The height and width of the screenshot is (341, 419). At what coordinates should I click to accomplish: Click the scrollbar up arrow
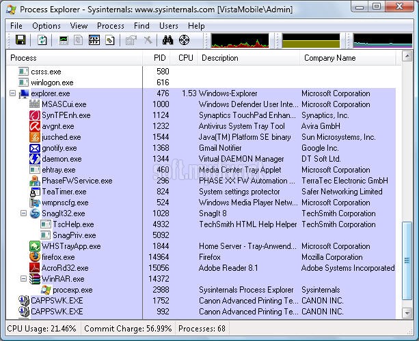click(407, 56)
